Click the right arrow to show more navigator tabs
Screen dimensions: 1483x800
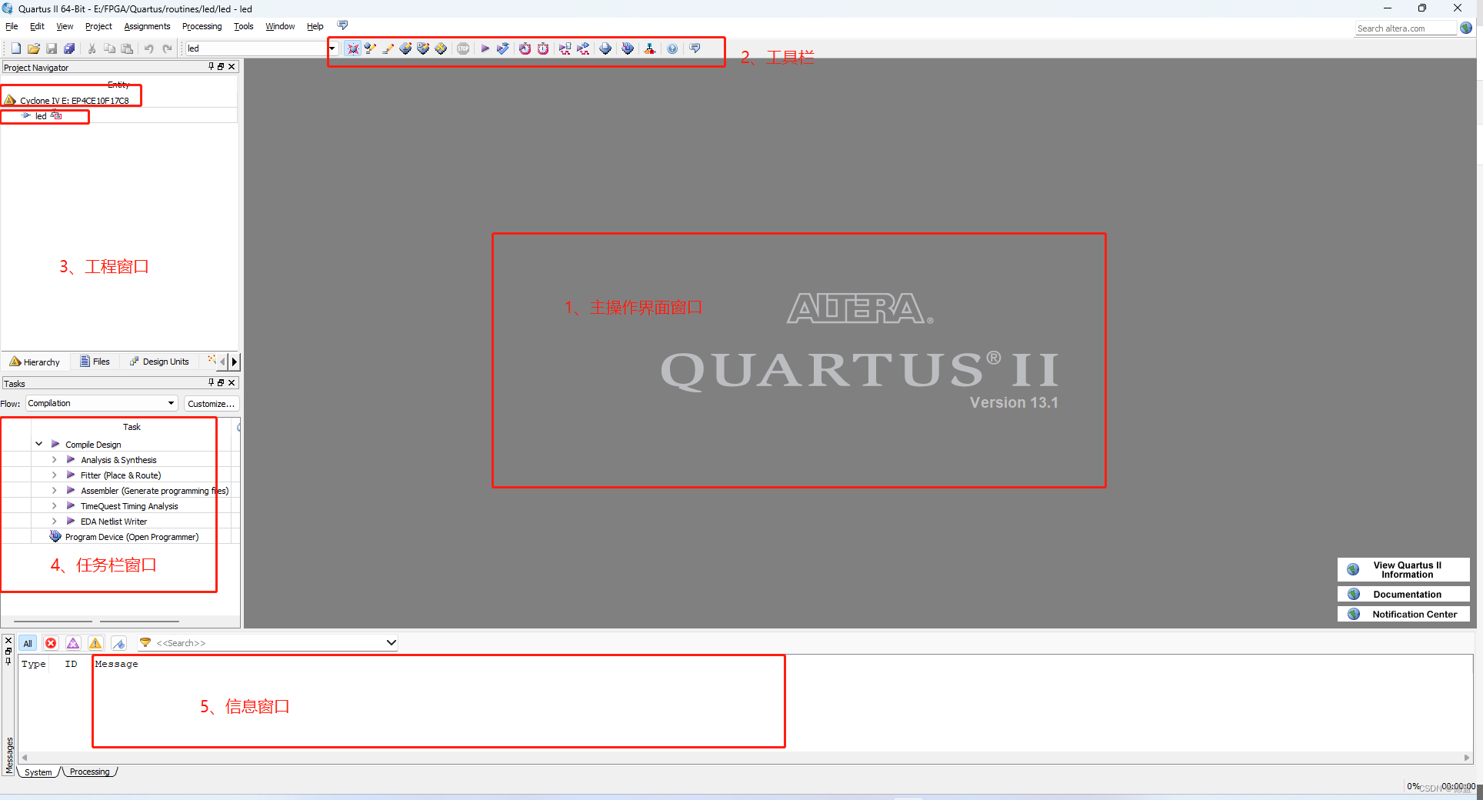234,362
